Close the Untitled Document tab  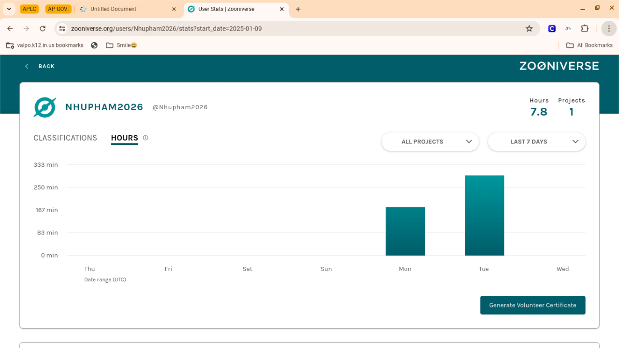click(x=174, y=9)
